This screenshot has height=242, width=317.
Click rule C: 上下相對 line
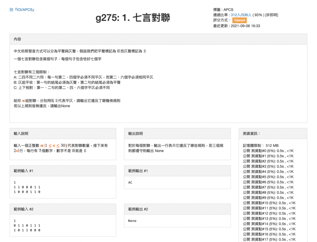click(62, 88)
